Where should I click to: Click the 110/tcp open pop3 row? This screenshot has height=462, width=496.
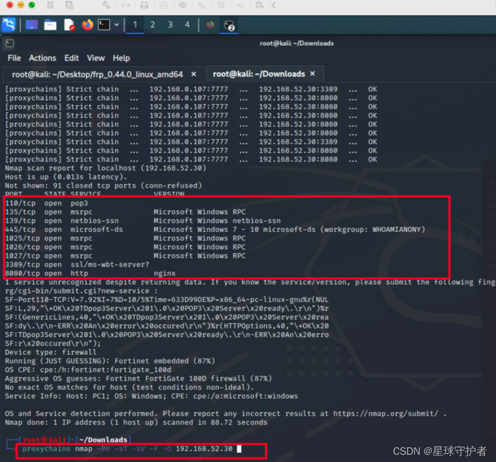[47, 203]
